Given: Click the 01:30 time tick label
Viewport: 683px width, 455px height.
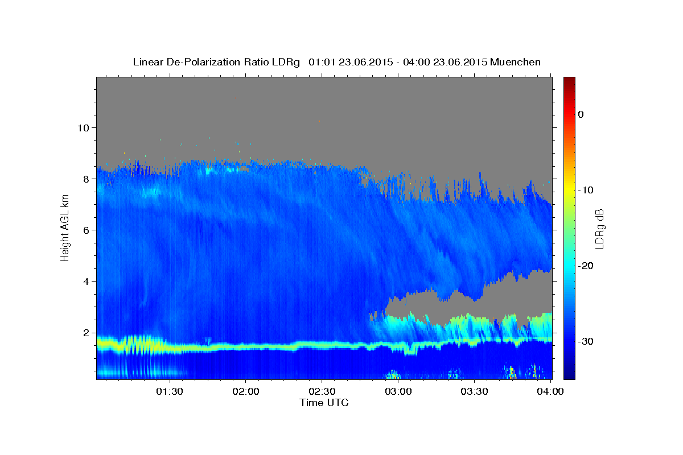Looking at the screenshot, I should point(170,392).
